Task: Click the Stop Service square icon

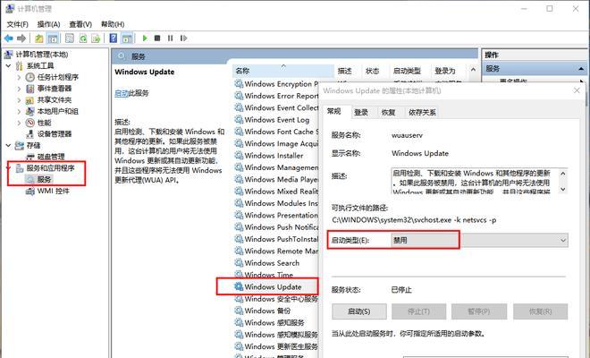Action: [x=157, y=38]
